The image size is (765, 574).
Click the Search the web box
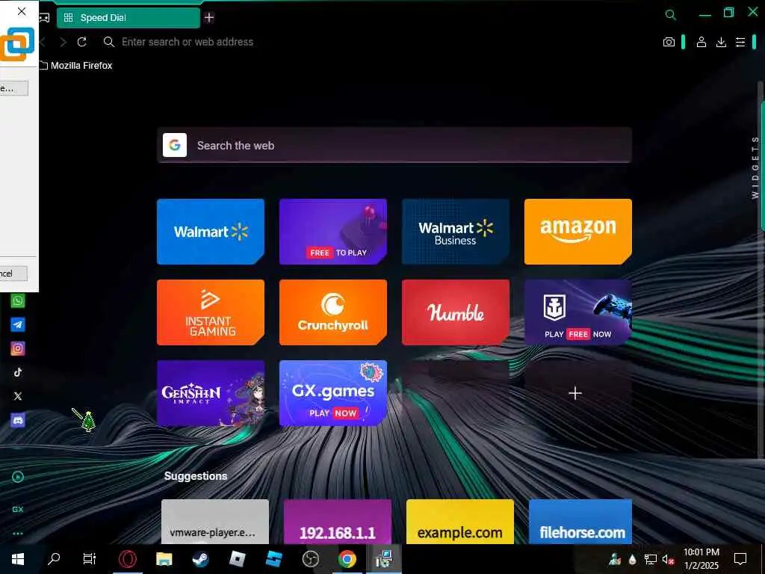[394, 145]
